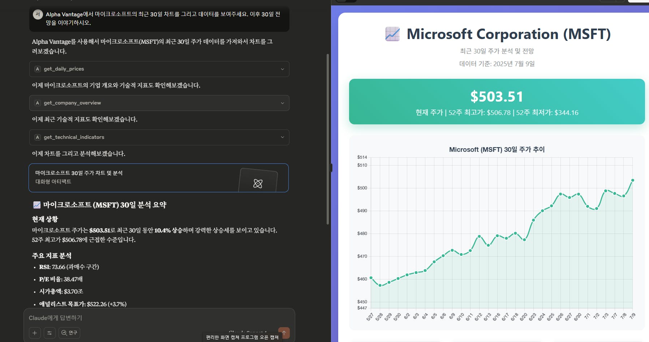The height and width of the screenshot is (342, 649).
Task: Click the chart emoji before the 30일 분석 요약 heading
Action: (x=37, y=205)
